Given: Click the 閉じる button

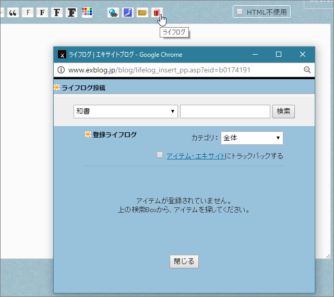Looking at the screenshot, I should (x=184, y=261).
